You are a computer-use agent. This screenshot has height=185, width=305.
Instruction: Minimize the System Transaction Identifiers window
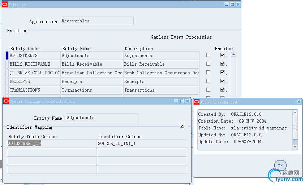(x=176, y=101)
